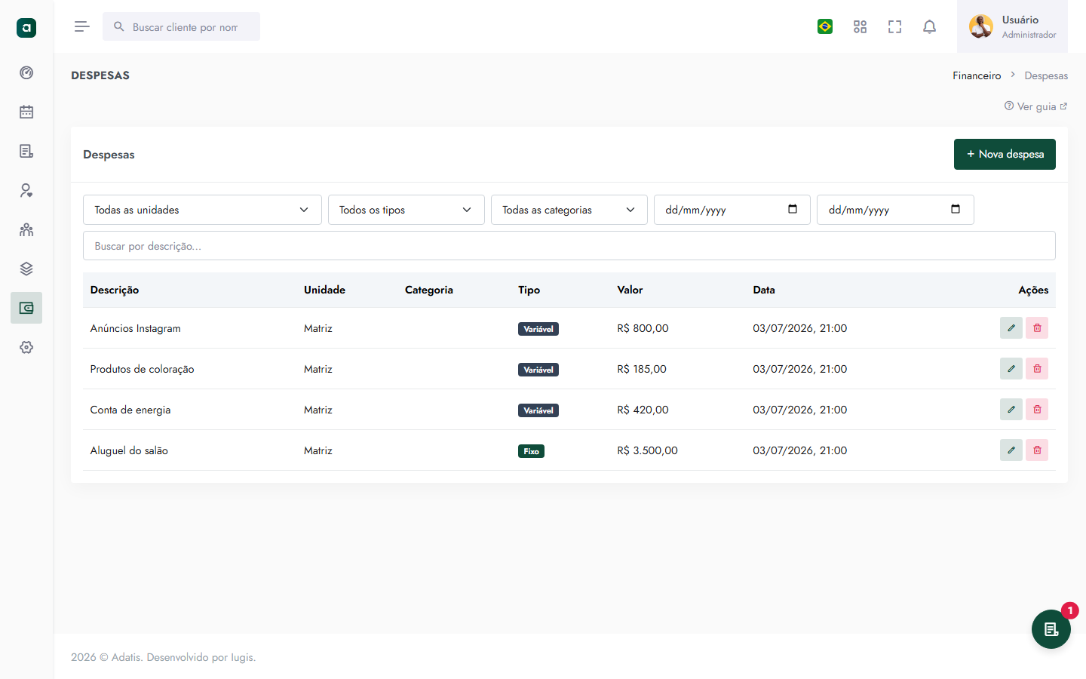This screenshot has width=1086, height=679.
Task: Open the calendar sidebar icon
Action: pos(26,112)
